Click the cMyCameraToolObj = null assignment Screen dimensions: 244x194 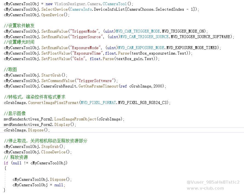[39, 185]
